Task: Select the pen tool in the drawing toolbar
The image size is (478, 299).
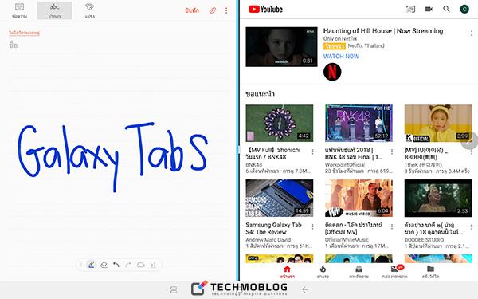Action: [91, 265]
